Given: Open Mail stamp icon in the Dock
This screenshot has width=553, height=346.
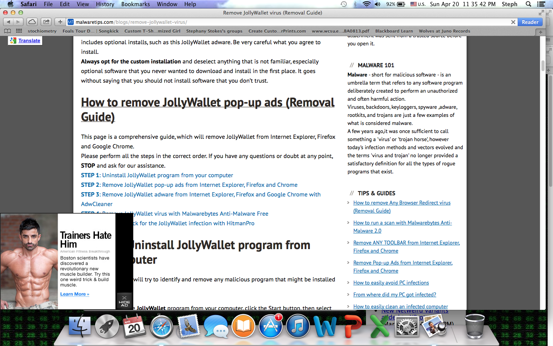Looking at the screenshot, I should (189, 326).
